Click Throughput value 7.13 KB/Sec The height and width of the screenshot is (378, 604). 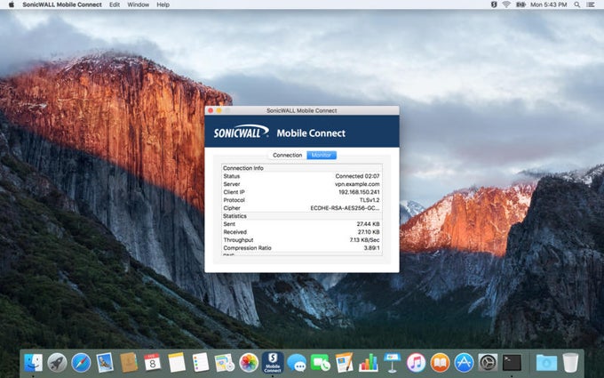[x=364, y=240]
